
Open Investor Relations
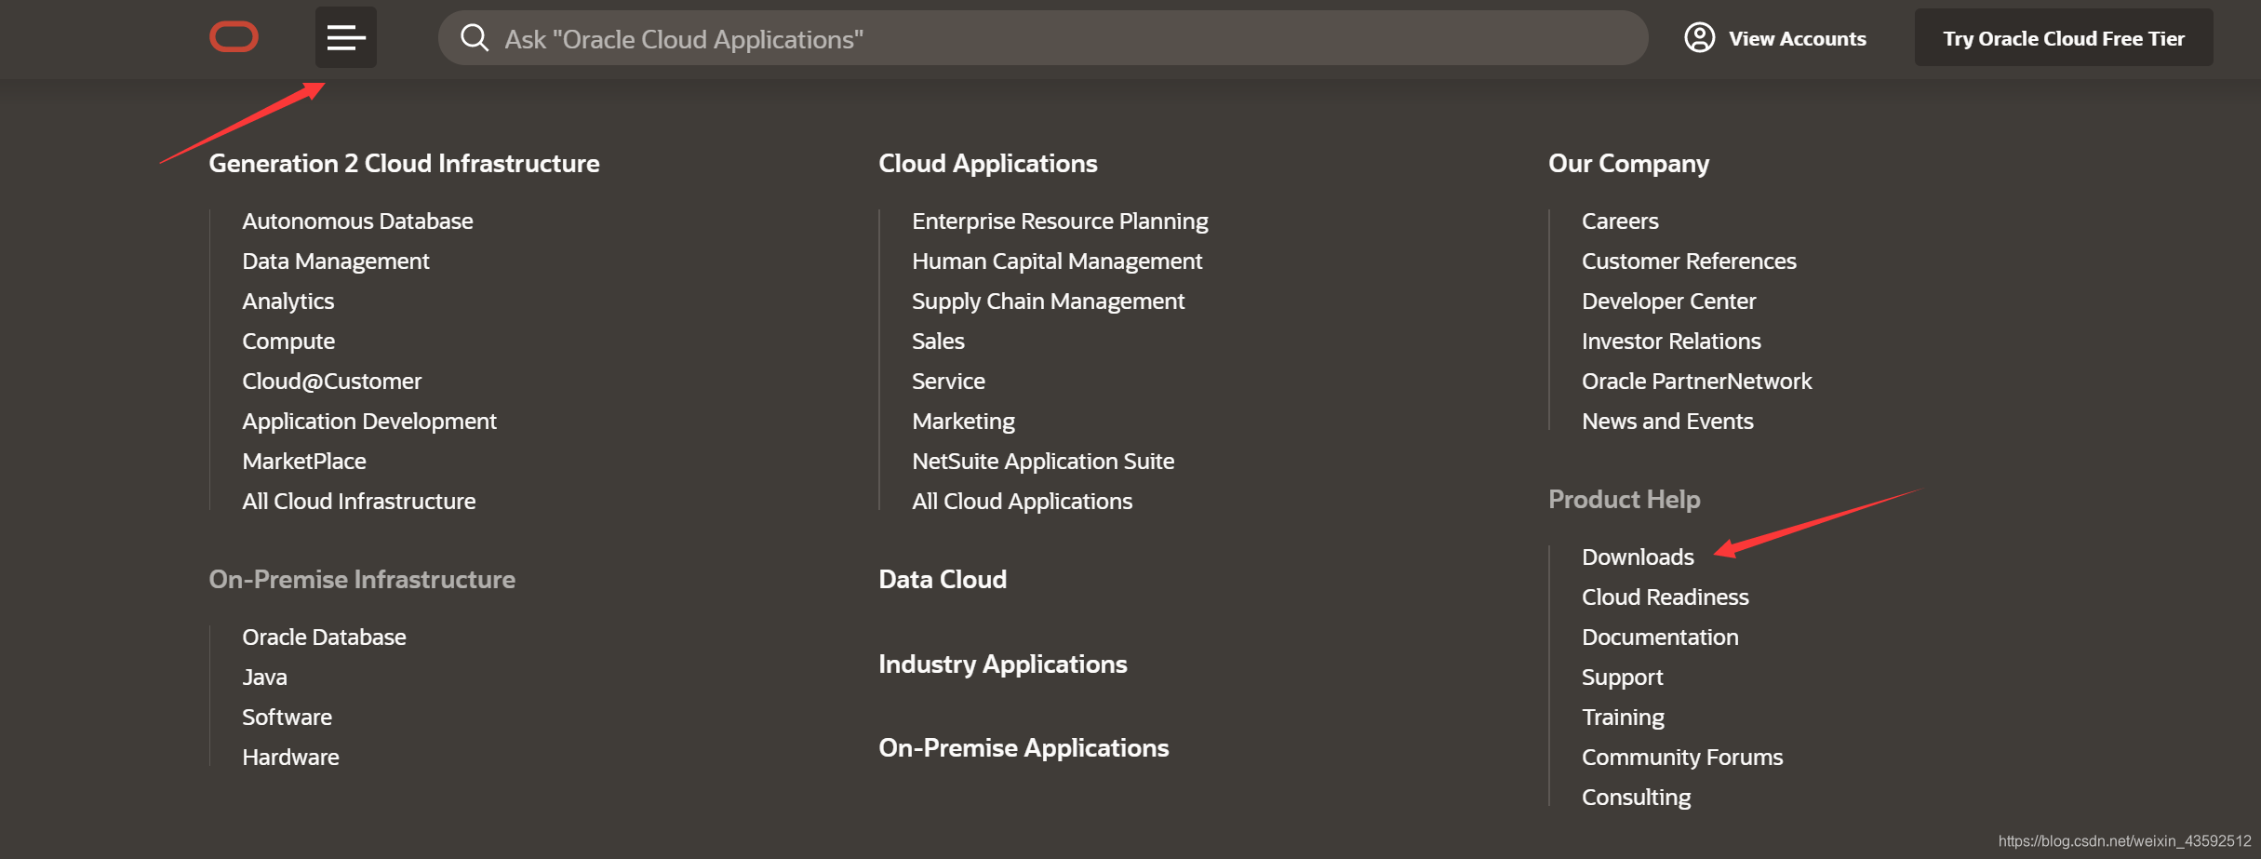click(x=1671, y=341)
